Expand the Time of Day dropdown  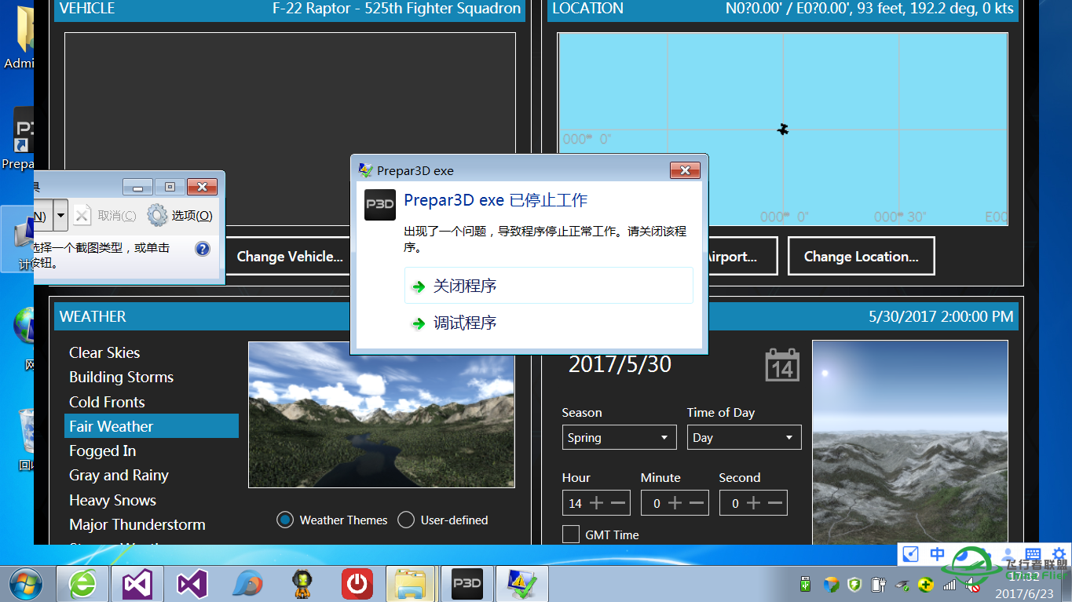744,437
